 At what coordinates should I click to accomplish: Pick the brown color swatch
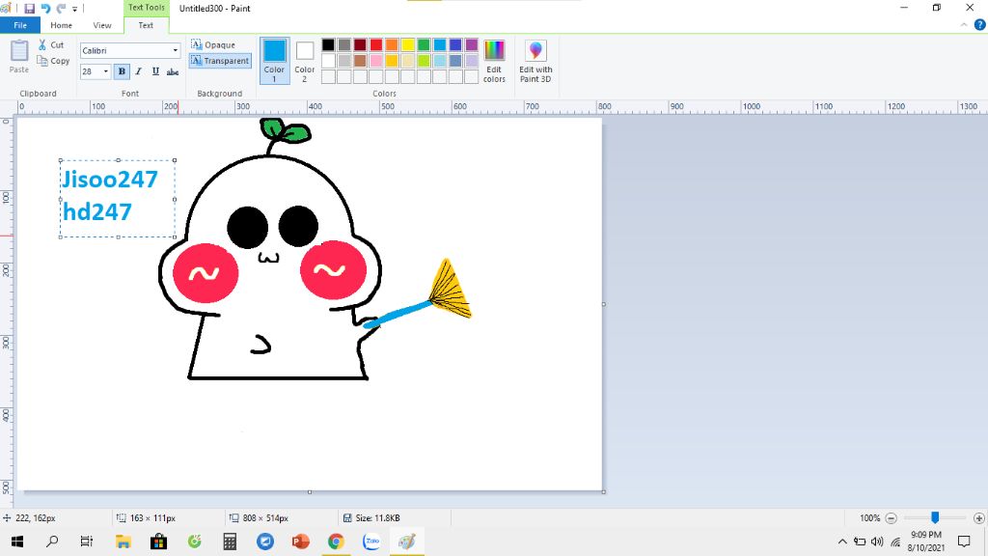pyautogui.click(x=360, y=61)
